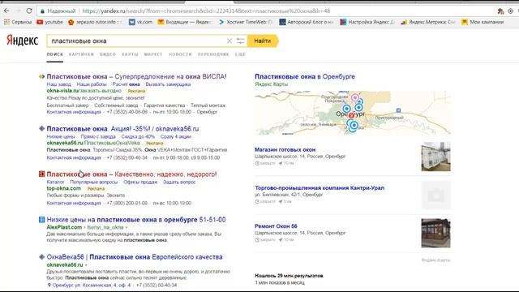Clear the search query with X icon
The width and height of the screenshot is (519, 292).
tap(229, 41)
